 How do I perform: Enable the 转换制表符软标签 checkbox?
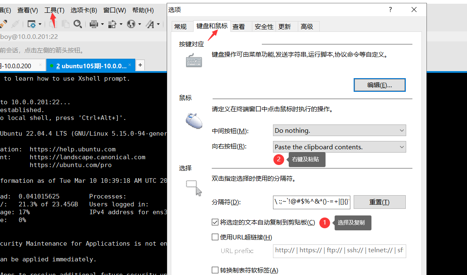point(215,270)
